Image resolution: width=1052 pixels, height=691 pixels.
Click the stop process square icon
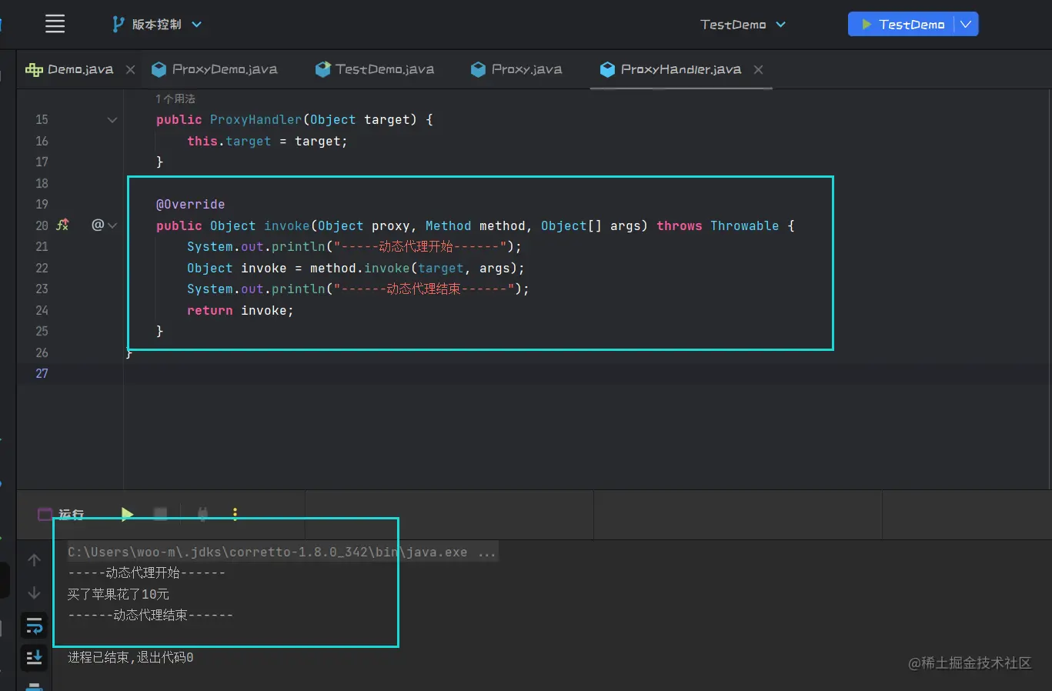pyautogui.click(x=160, y=514)
